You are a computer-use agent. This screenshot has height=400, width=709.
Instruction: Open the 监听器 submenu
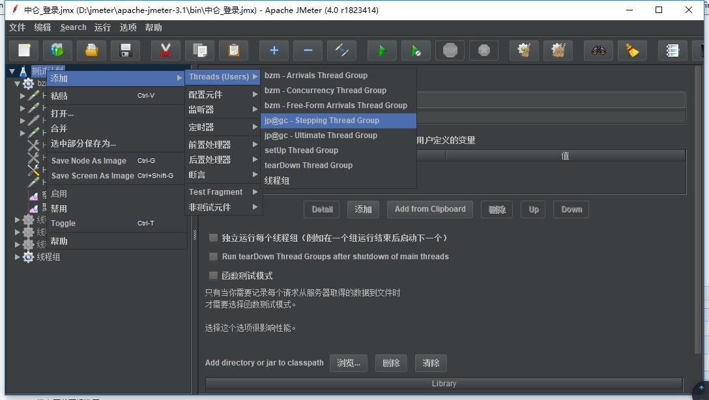(x=222, y=109)
